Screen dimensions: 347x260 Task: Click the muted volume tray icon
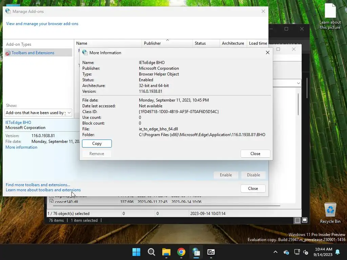[306, 252]
